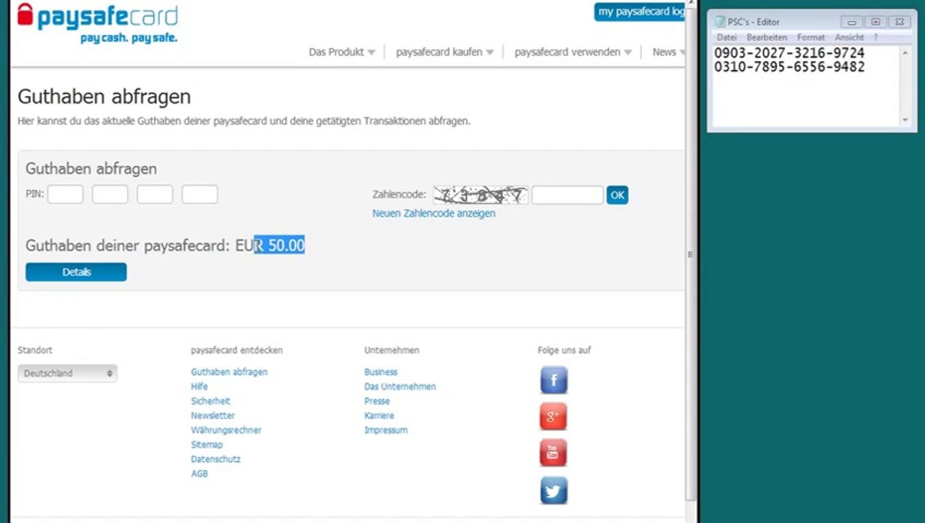
Task: Click the Guthaben abfragen page heading
Action: click(104, 97)
